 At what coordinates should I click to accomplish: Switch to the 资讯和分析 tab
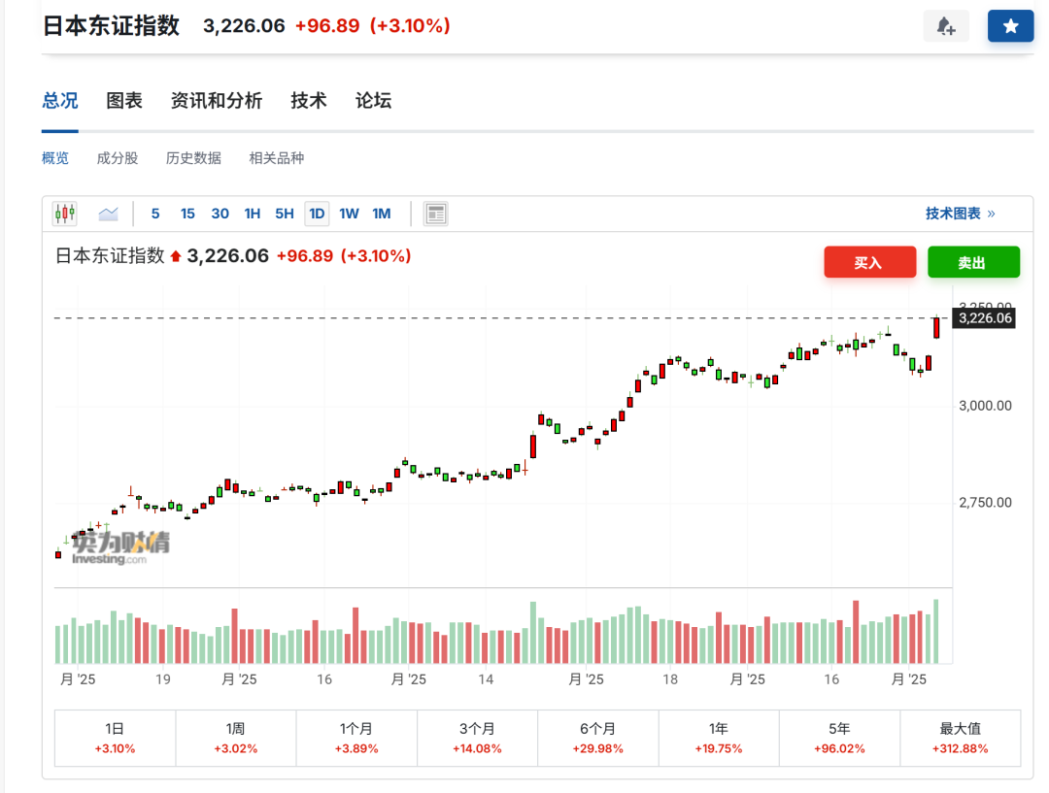[x=216, y=101]
